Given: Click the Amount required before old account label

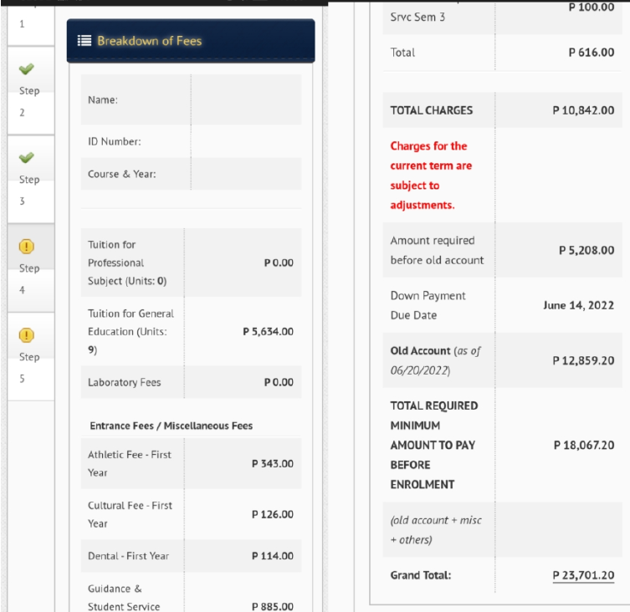Looking at the screenshot, I should pos(437,250).
